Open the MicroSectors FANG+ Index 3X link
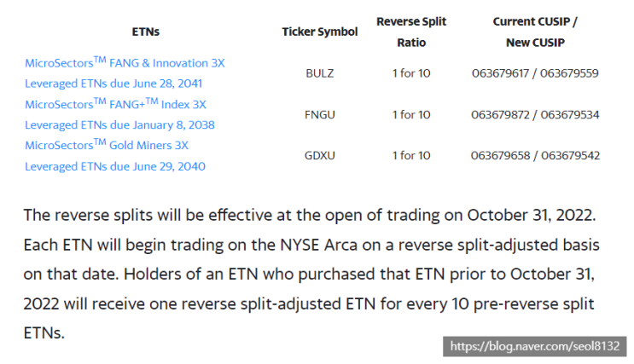 tap(115, 104)
